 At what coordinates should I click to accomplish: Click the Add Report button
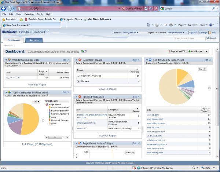pyautogui.click(x=198, y=51)
